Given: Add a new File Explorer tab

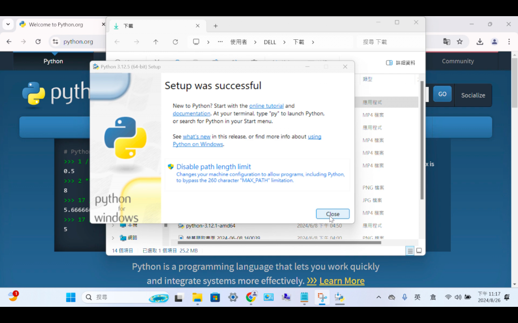Looking at the screenshot, I should coord(215,26).
